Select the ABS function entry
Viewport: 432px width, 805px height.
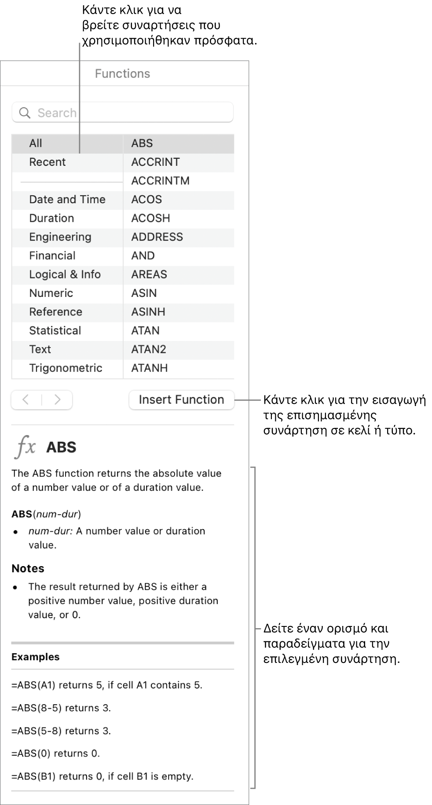[x=142, y=143]
